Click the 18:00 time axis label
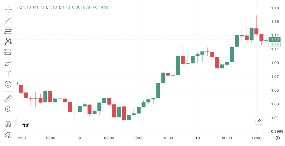This screenshot has width=285, height=146. tap(50, 138)
